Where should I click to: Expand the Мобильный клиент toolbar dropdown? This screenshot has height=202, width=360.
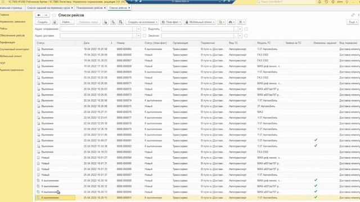[200, 22]
